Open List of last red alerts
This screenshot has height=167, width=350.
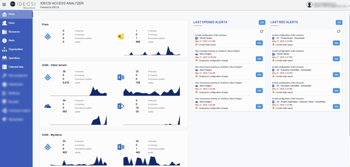tap(339, 22)
